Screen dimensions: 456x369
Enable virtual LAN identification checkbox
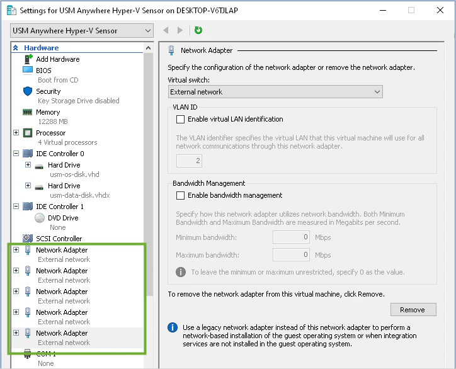point(180,119)
